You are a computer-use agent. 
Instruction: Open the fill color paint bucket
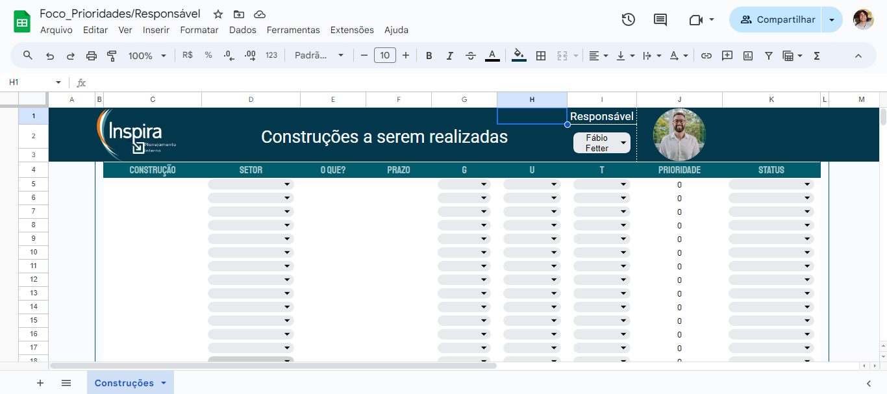518,56
